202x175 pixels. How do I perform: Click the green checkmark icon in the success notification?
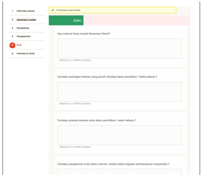[52, 10]
